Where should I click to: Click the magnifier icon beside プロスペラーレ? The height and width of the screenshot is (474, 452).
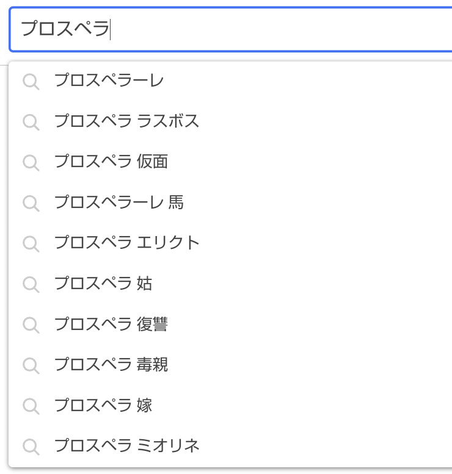click(31, 82)
